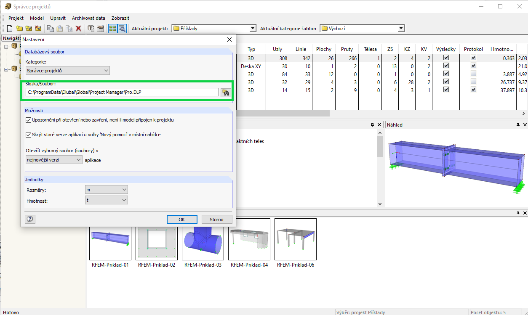This screenshot has height=315, width=528.
Task: Toggle Protokol checkbox in row with 84 nodes
Action: 473,74
